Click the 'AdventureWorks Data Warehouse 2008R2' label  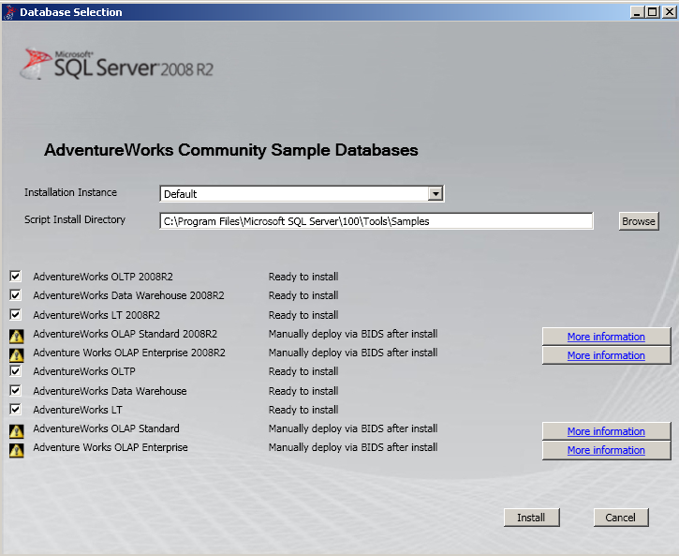coord(128,295)
